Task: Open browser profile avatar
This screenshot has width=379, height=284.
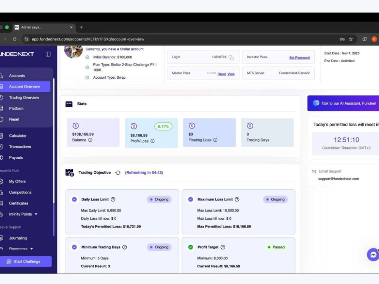Action: [374, 39]
